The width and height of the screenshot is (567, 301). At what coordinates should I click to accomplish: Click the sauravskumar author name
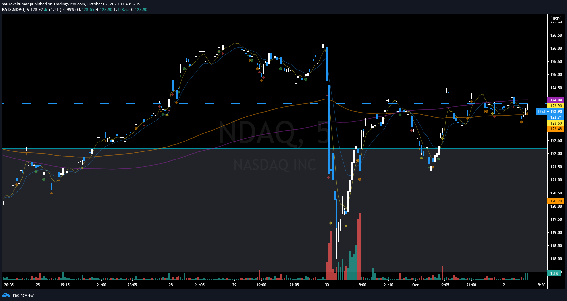[x=15, y=4]
